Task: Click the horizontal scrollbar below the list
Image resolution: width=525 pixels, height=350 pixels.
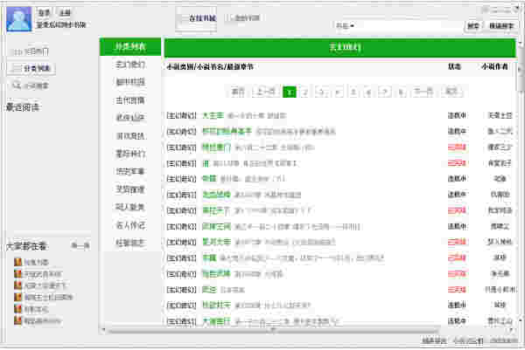Action: click(x=274, y=331)
